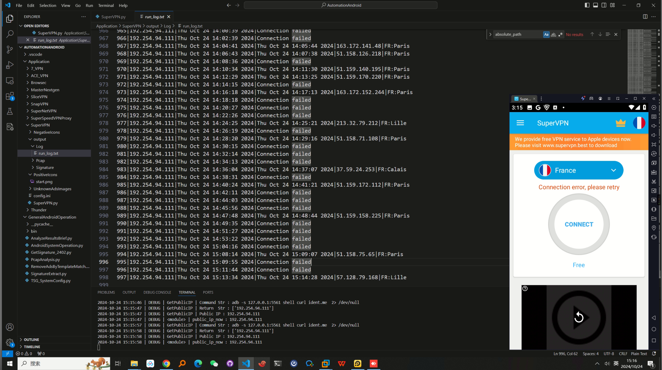Toggle Match Case in find widget

546,34
